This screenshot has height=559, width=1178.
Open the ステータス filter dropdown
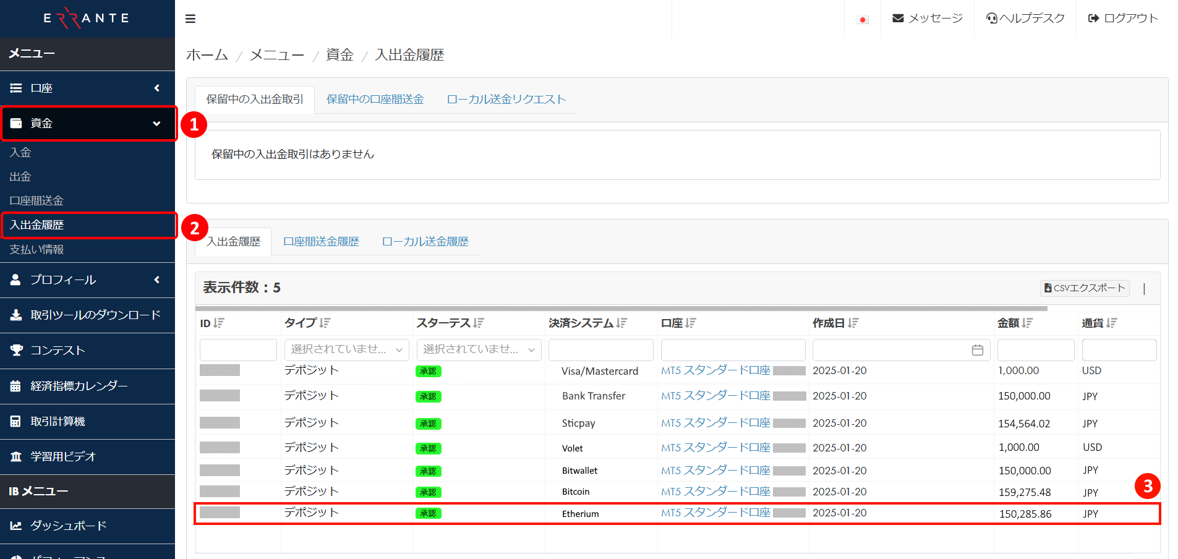point(479,349)
